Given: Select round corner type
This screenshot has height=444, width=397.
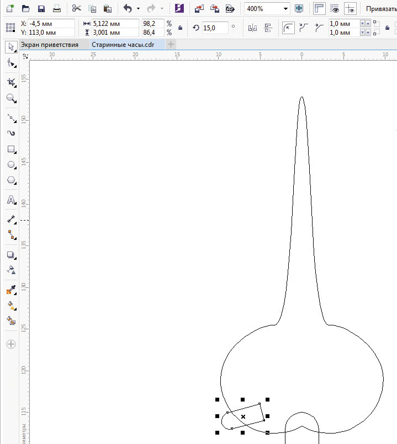Looking at the screenshot, I should click(288, 28).
